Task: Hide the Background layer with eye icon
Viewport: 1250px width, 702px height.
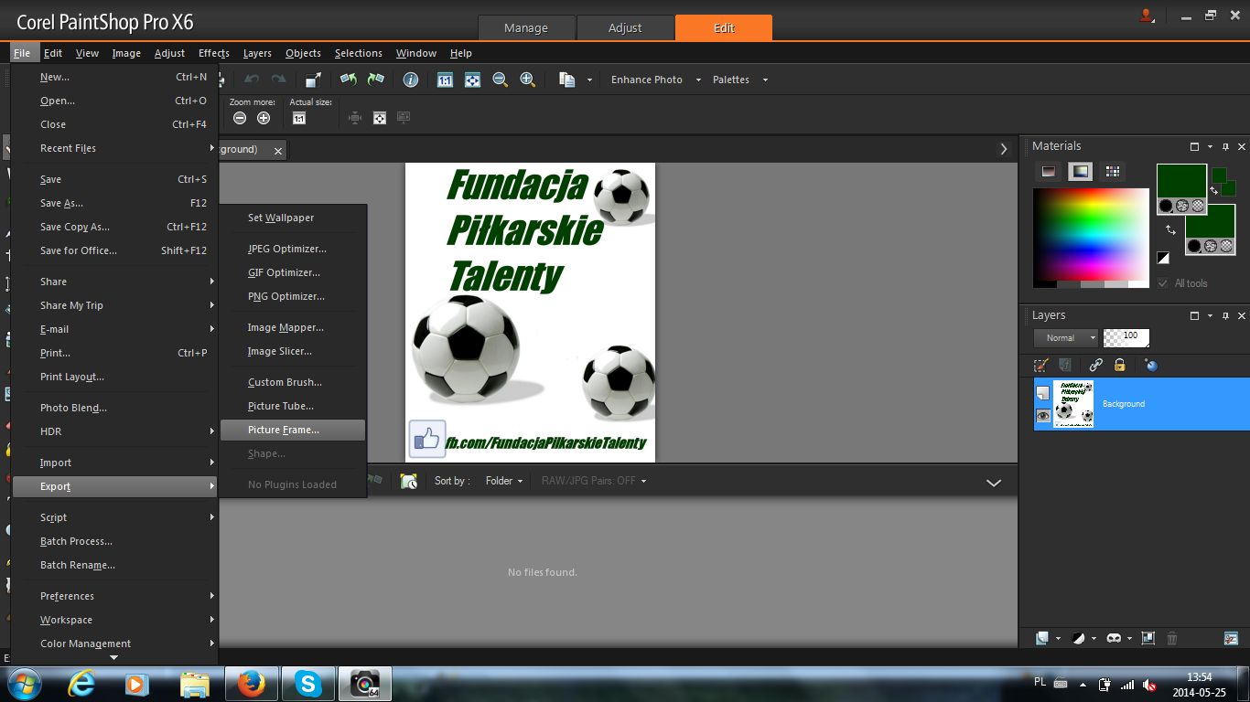Action: [1043, 416]
